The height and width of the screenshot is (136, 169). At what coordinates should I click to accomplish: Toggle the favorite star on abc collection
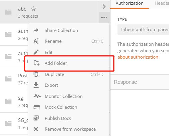pos(33,9)
